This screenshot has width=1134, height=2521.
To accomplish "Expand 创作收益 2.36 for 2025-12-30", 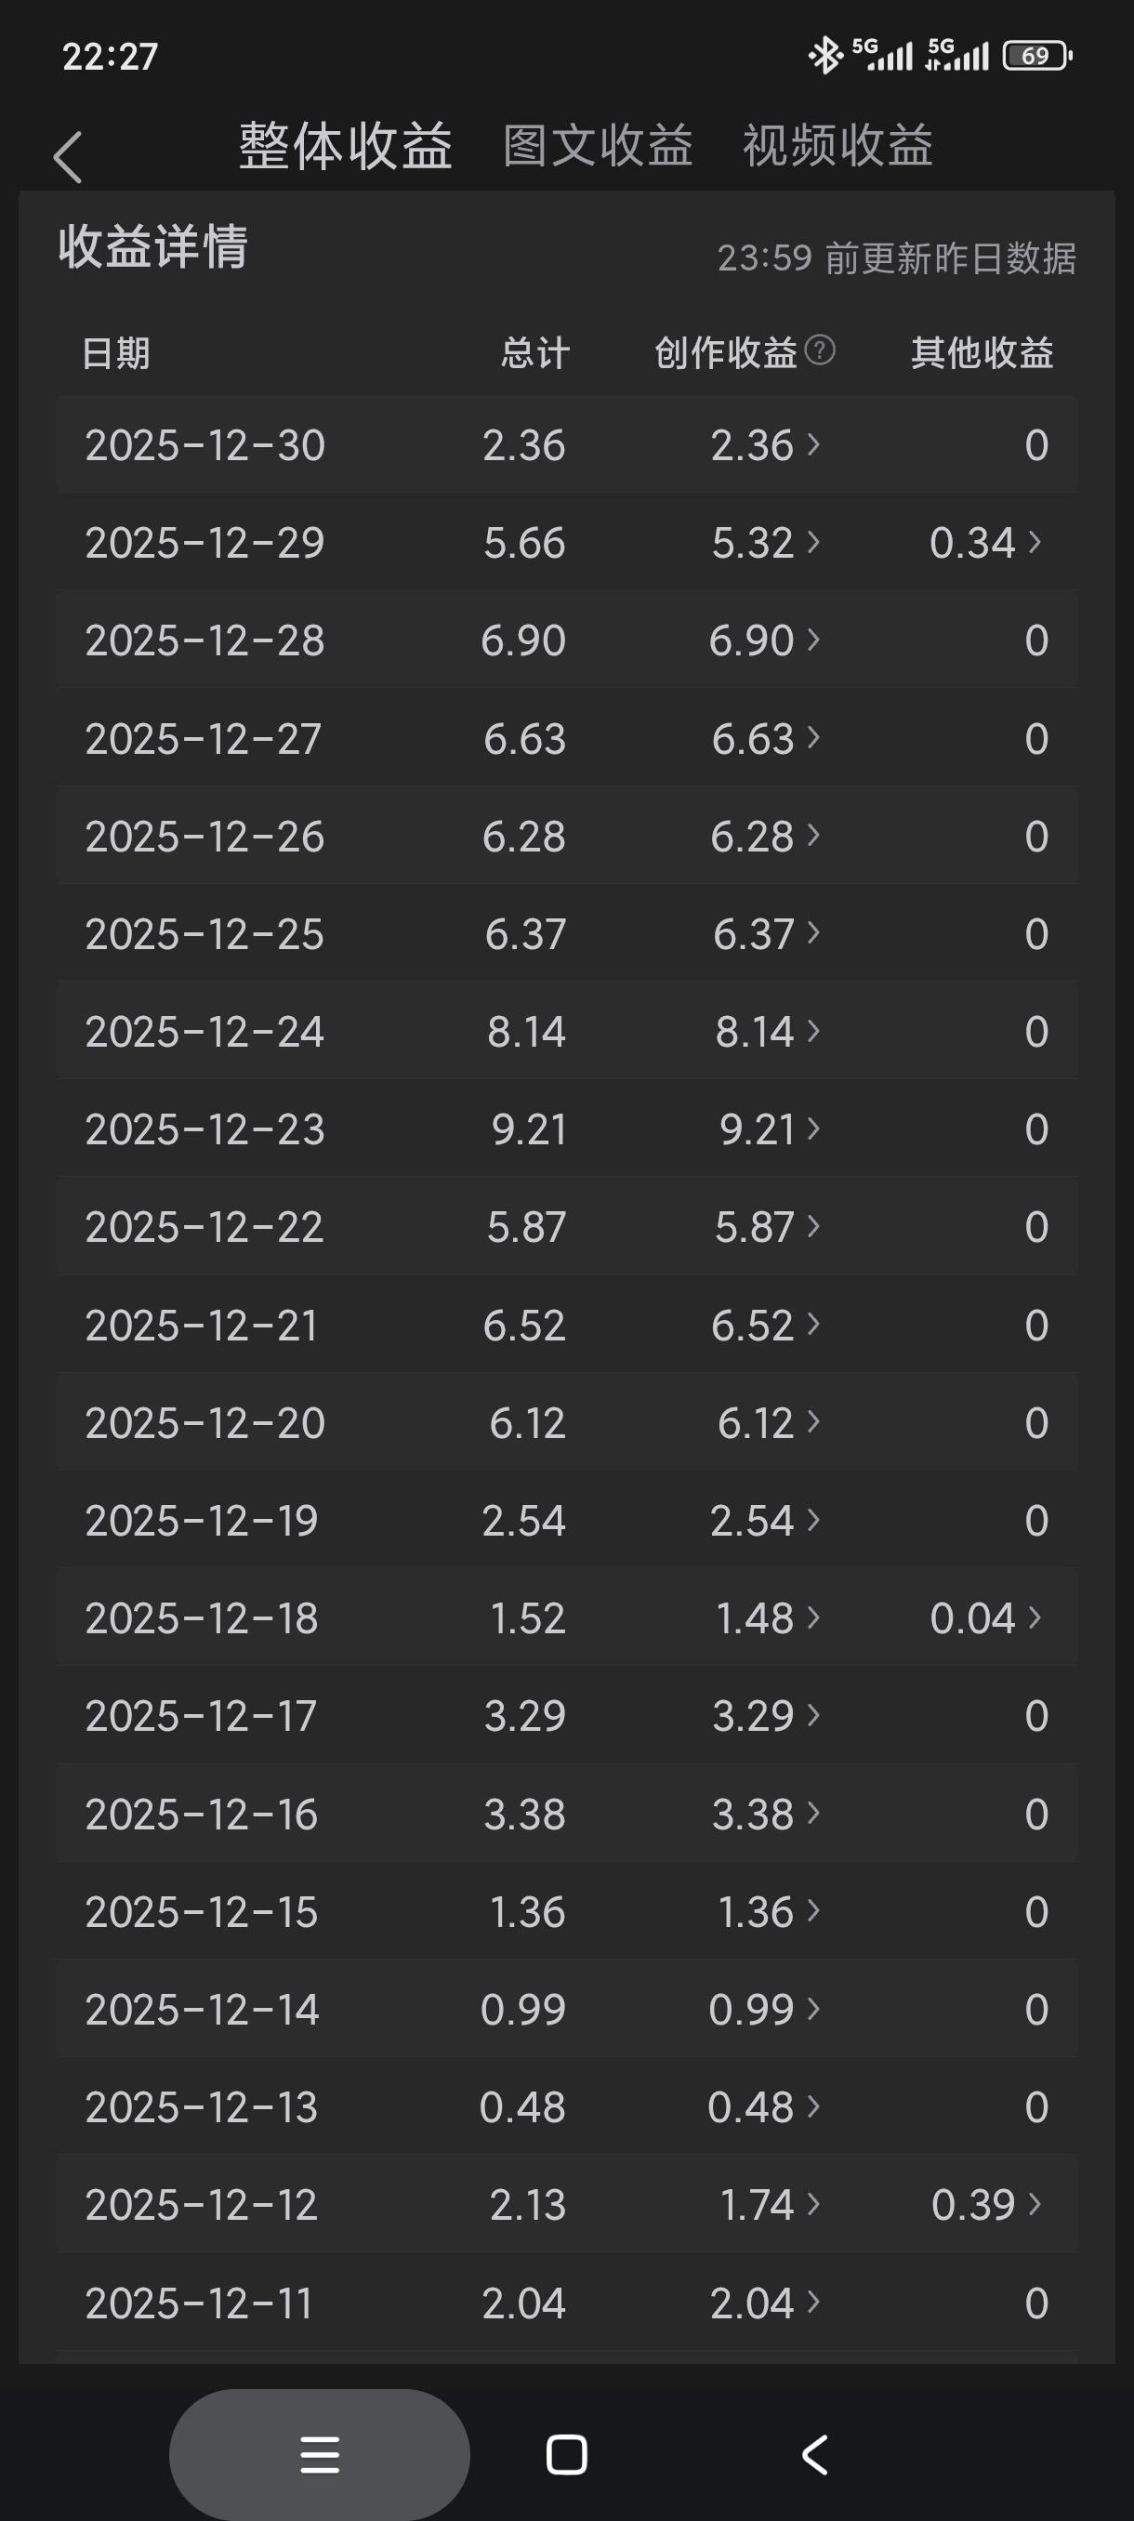I will [x=765, y=445].
